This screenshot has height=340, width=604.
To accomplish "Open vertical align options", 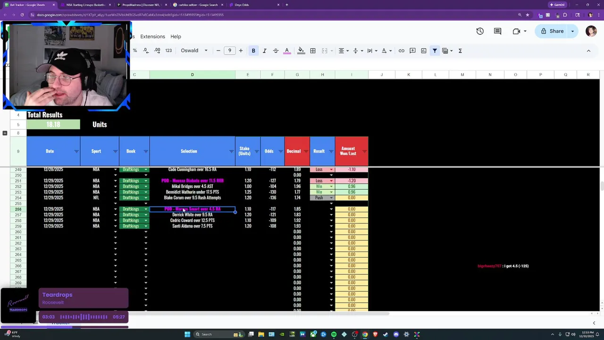I will [x=358, y=51].
